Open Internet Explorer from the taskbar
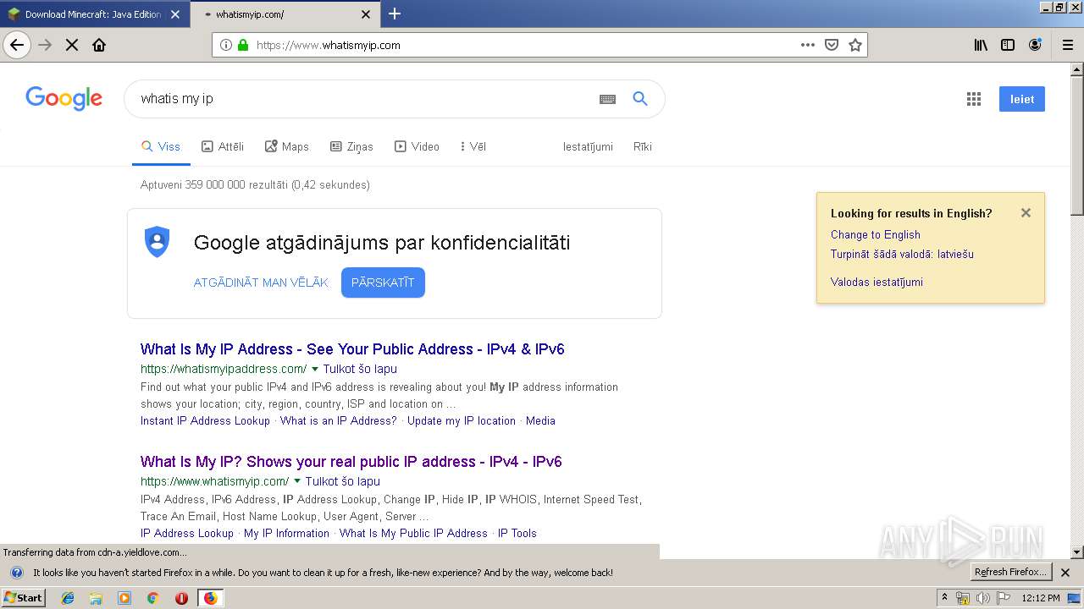 (x=68, y=598)
